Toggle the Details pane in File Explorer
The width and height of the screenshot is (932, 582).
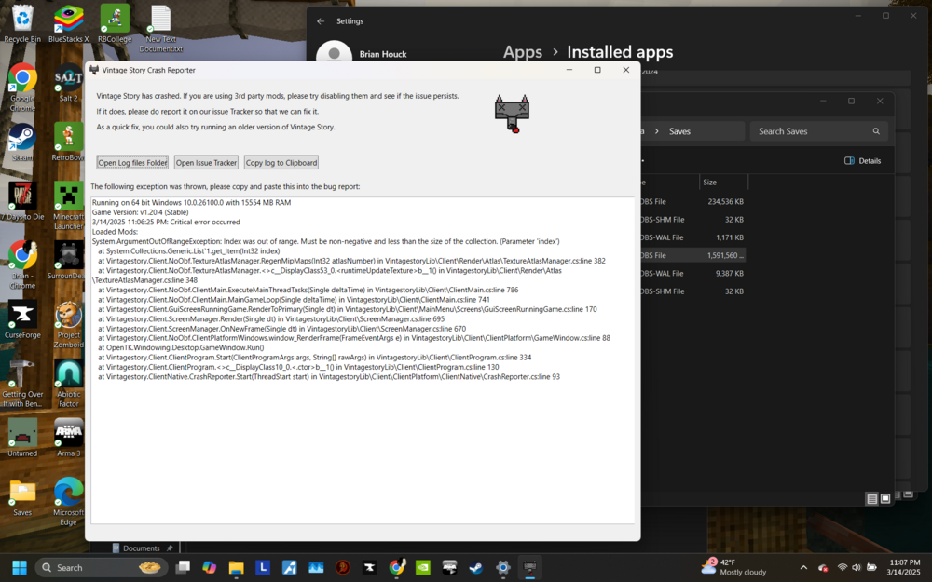(x=862, y=160)
